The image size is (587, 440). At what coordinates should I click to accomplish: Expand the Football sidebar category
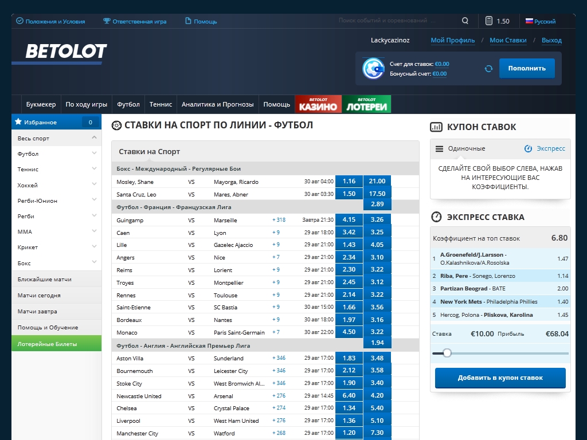coord(94,154)
